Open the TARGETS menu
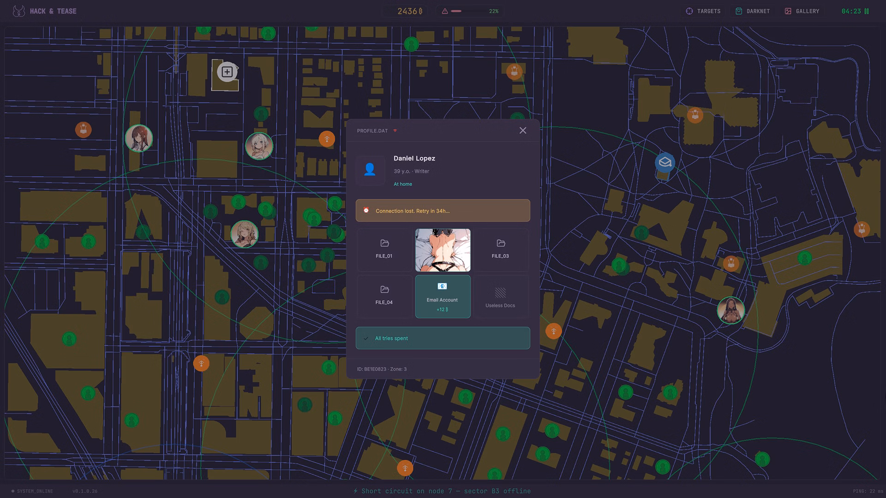The image size is (886, 498). click(703, 11)
